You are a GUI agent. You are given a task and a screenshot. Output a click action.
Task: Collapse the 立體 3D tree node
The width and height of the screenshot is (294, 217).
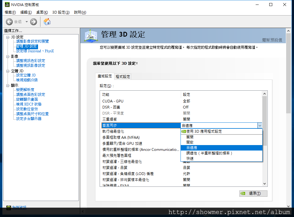8,71
